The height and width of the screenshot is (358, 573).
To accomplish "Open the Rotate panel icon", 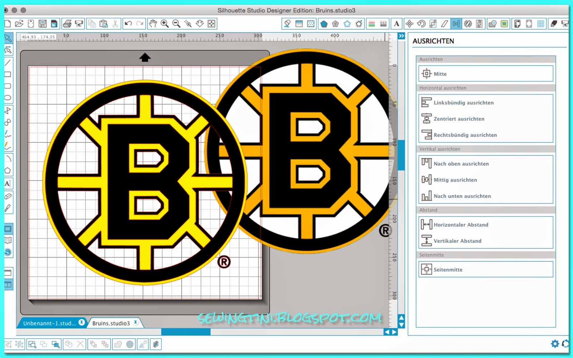I will tap(421, 24).
